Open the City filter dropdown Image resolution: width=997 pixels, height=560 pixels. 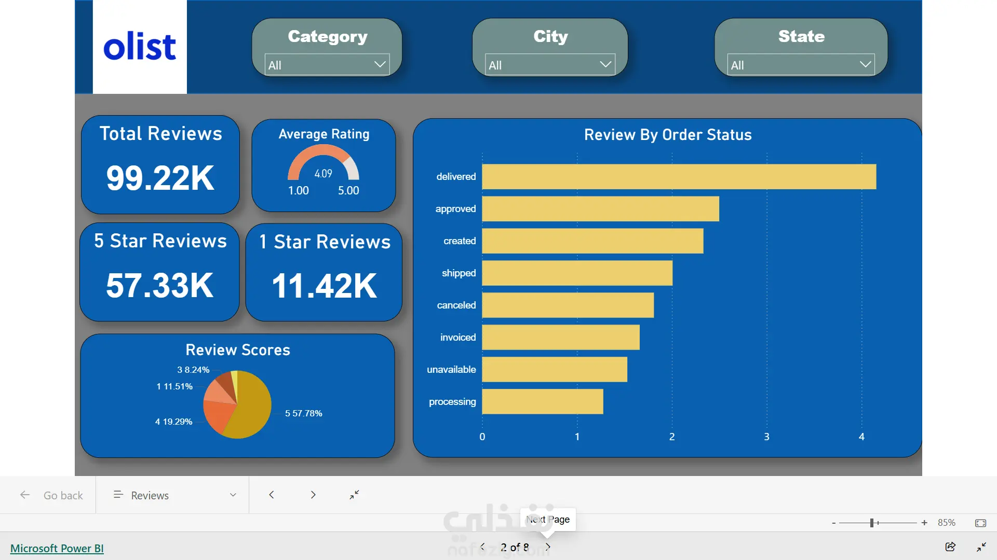(x=550, y=65)
